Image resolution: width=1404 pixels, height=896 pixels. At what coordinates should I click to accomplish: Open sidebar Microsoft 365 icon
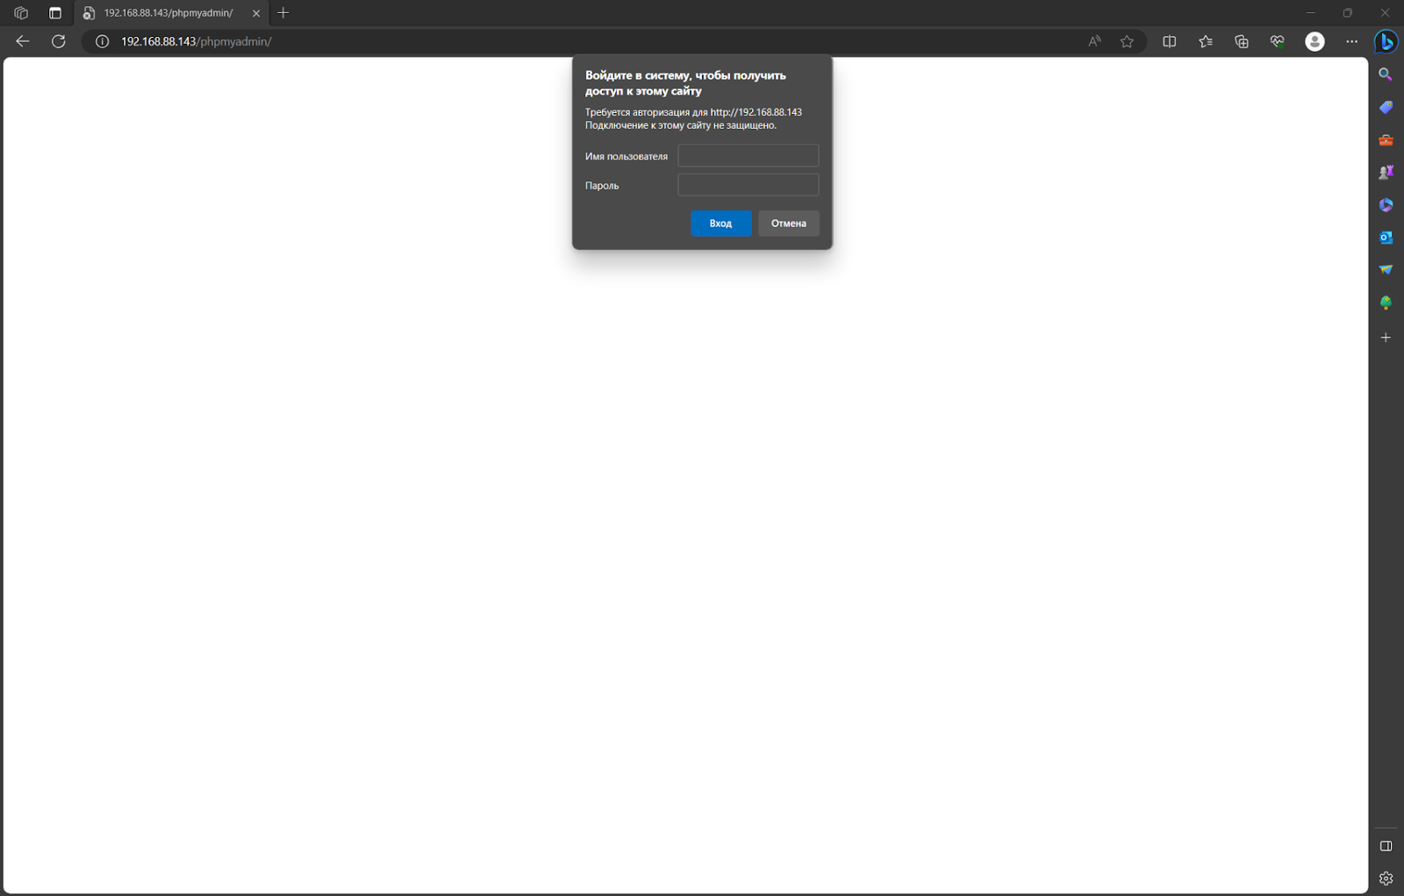[x=1386, y=205]
